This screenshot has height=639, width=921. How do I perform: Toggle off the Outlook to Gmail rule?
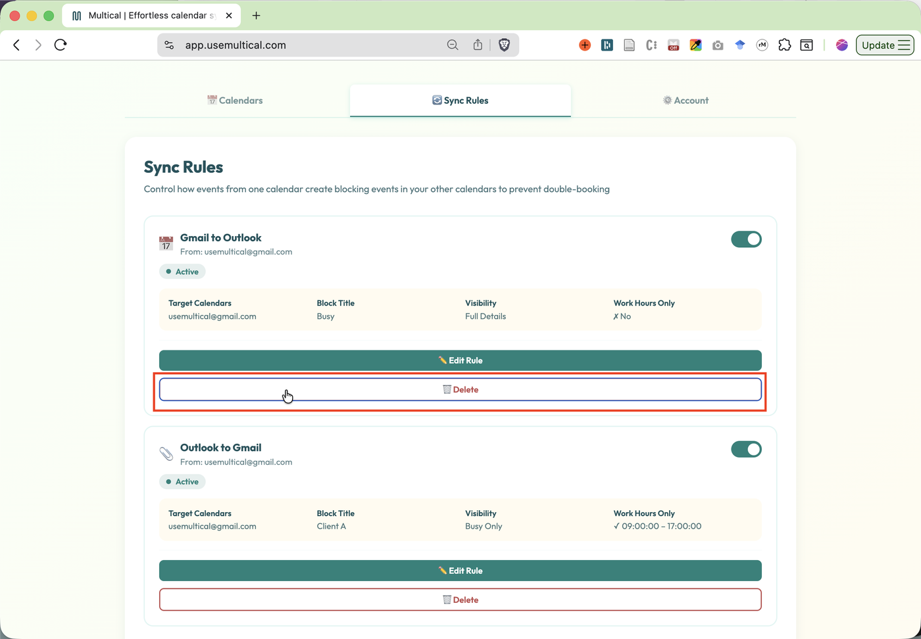[746, 449]
